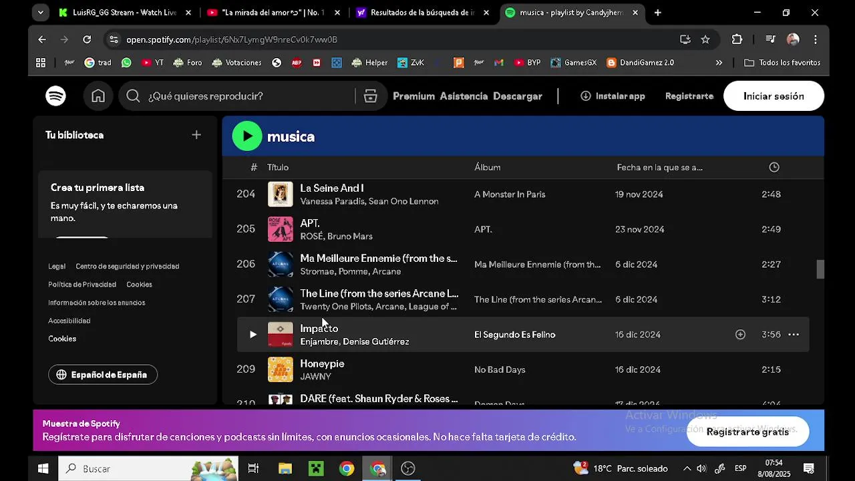This screenshot has height=481, width=855.
Task: Open the Accesibilidad link
Action: click(x=69, y=320)
